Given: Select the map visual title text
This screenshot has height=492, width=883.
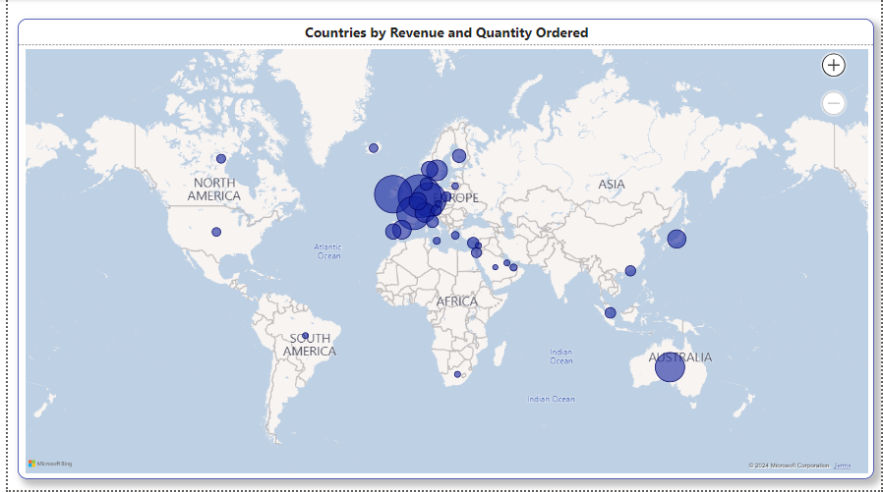Looking at the screenshot, I should (x=446, y=32).
